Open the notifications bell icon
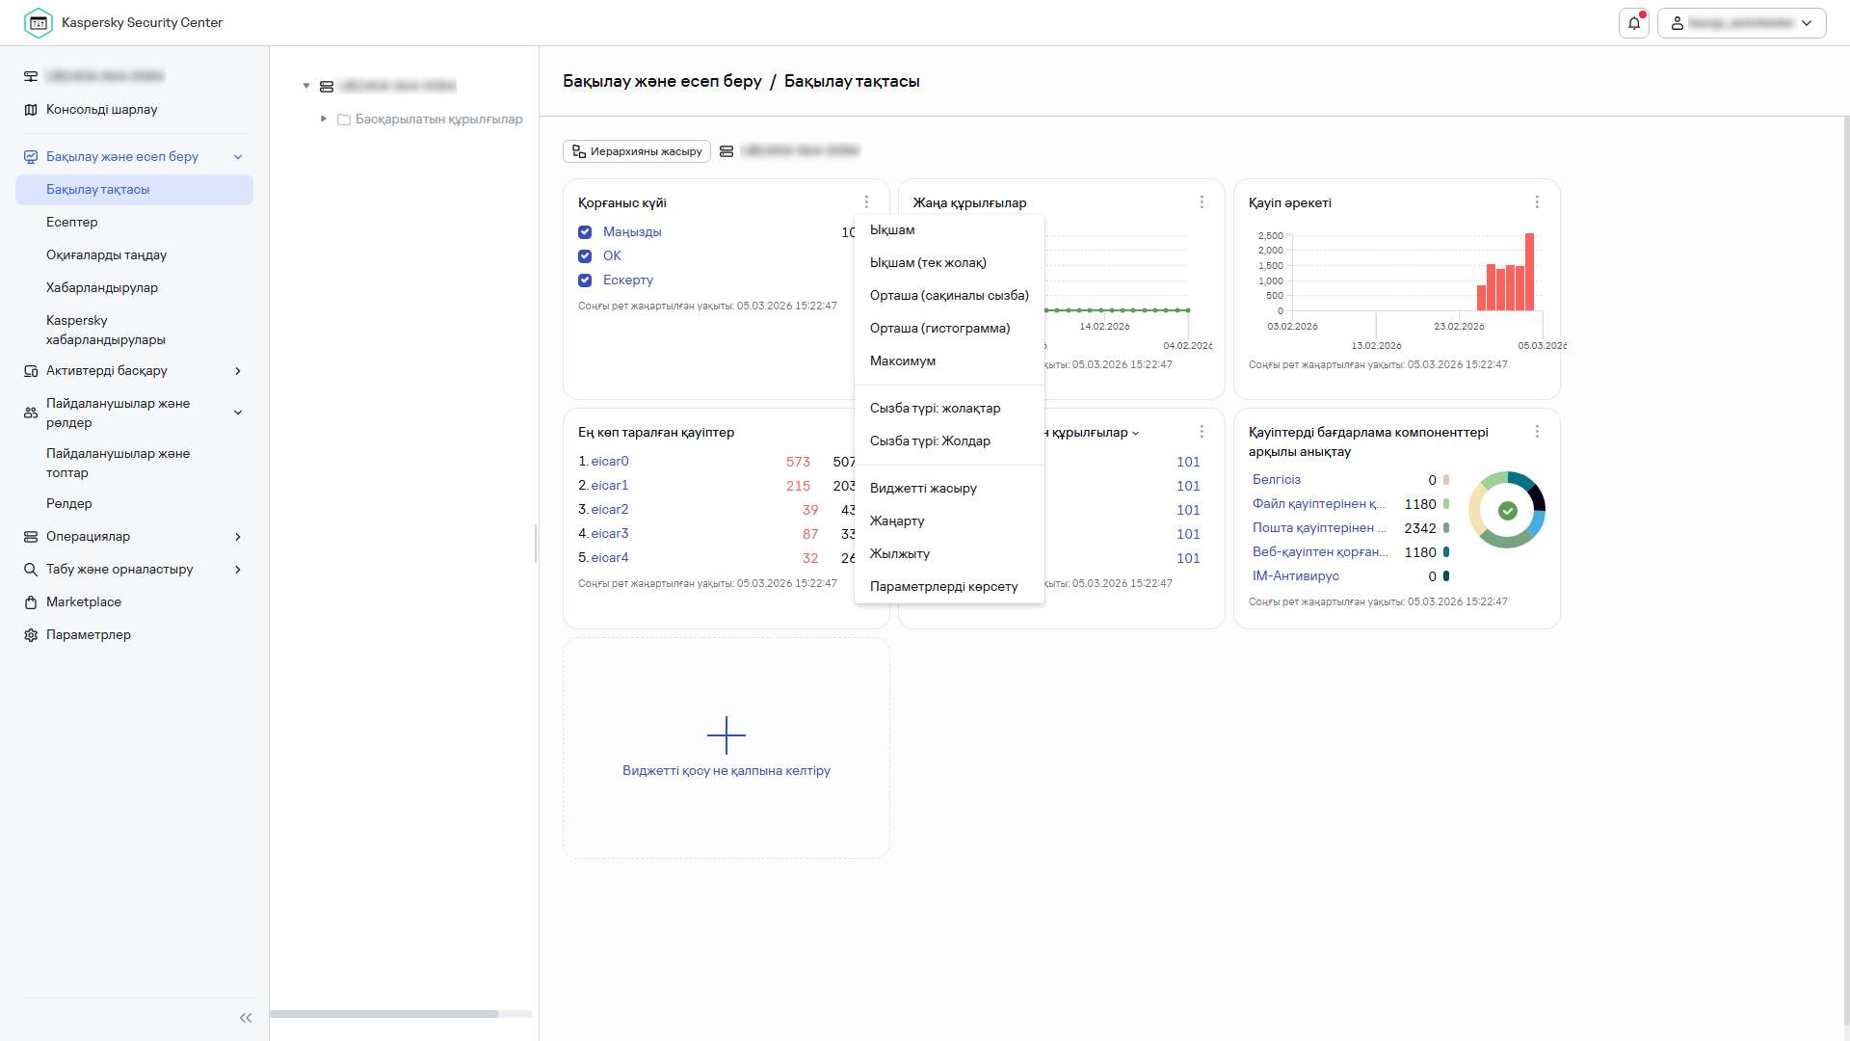This screenshot has height=1041, width=1850. 1634,23
